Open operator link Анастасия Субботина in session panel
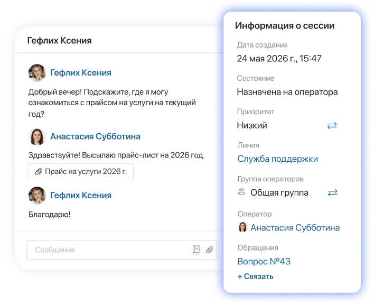This screenshot has width=384, height=304. coord(295,228)
